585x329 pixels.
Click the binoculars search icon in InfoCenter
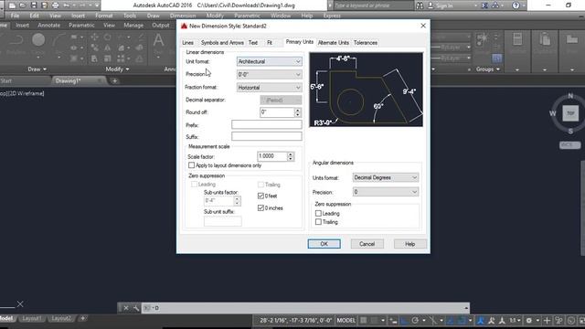420,5
